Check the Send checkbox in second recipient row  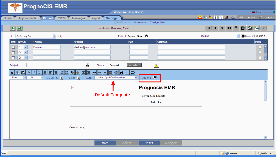tap(260, 52)
